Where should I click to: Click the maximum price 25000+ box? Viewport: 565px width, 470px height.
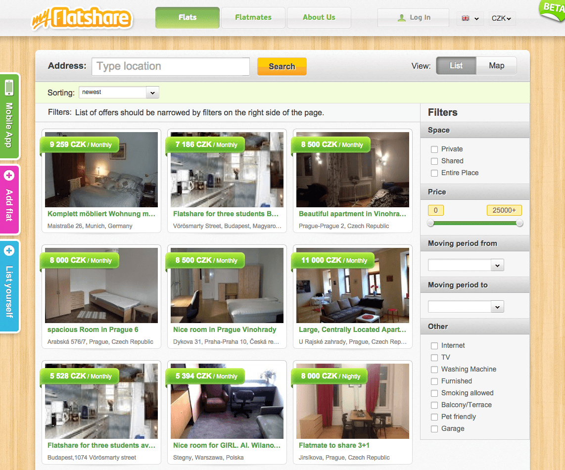click(504, 210)
